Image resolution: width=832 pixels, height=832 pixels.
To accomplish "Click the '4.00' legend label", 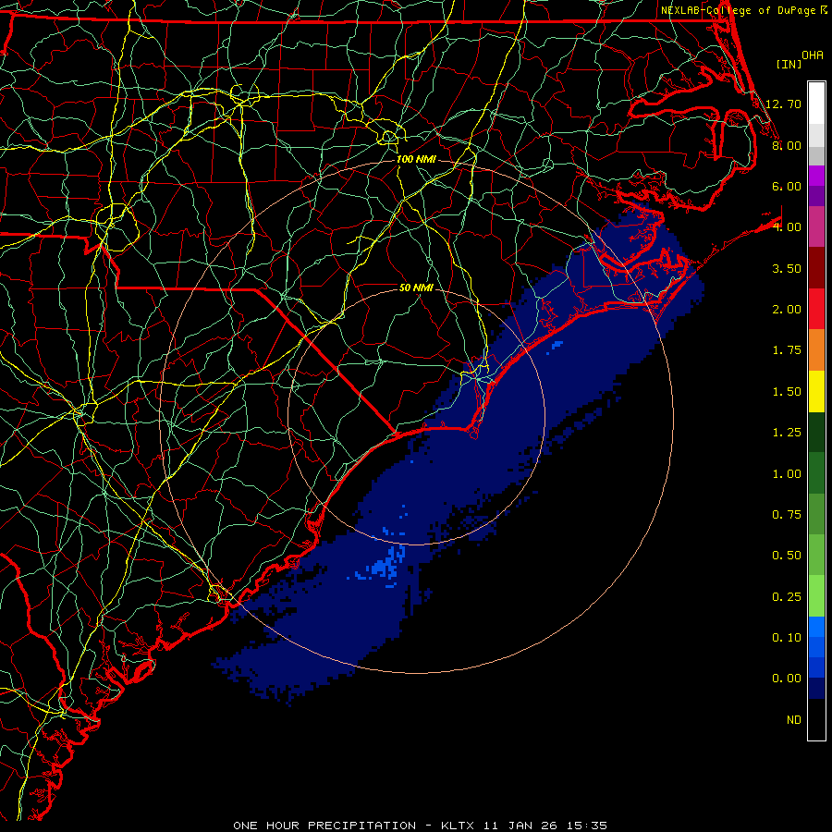I will point(787,227).
